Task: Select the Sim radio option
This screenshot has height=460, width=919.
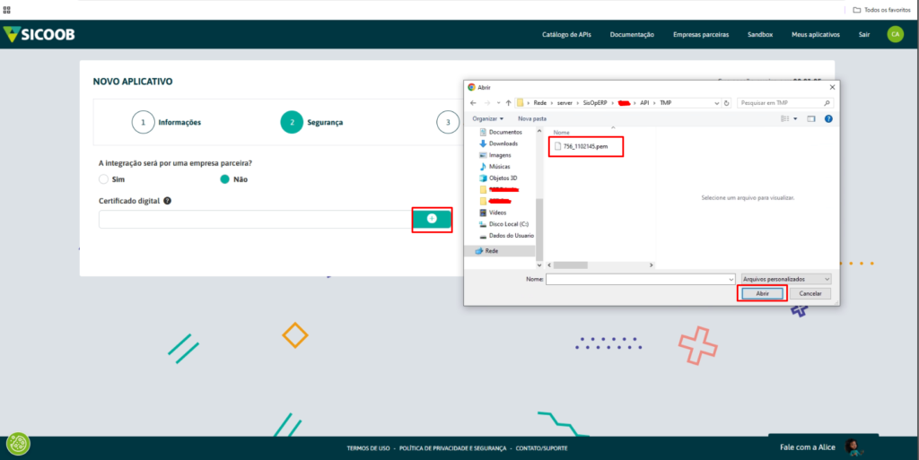Action: [x=104, y=179]
